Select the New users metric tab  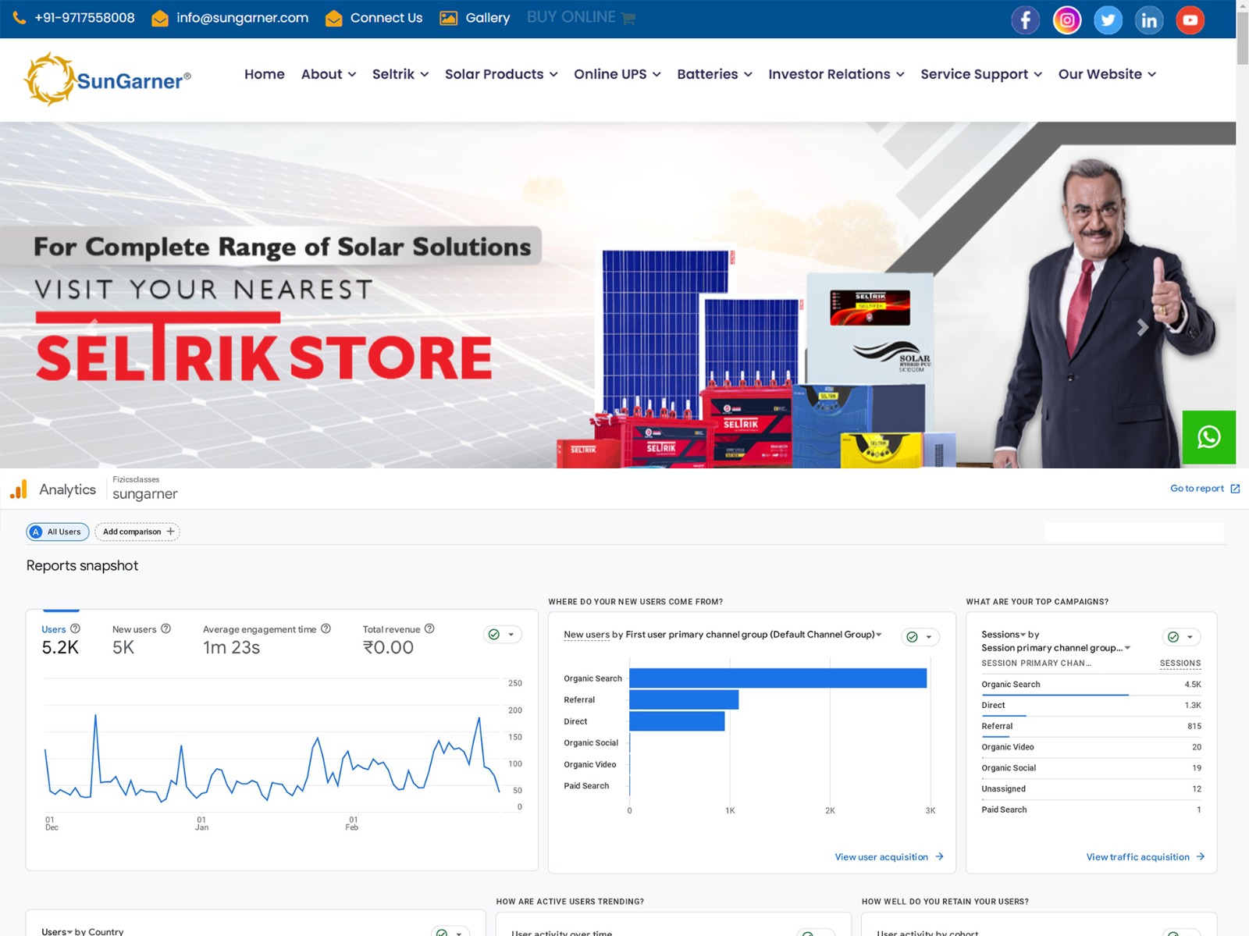coord(141,639)
